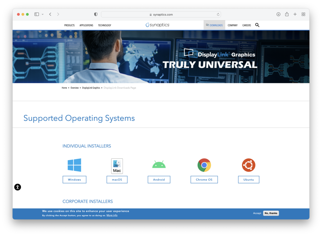Screen dimensions: 322x236
Task: Open sidebar options dropdown chevron
Action: [x=42, y=14]
